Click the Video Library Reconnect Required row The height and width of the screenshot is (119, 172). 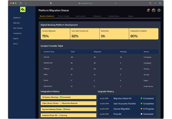point(68,103)
